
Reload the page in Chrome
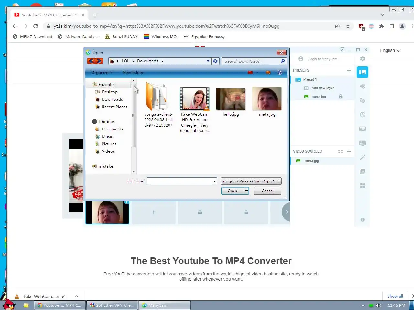coord(36,26)
